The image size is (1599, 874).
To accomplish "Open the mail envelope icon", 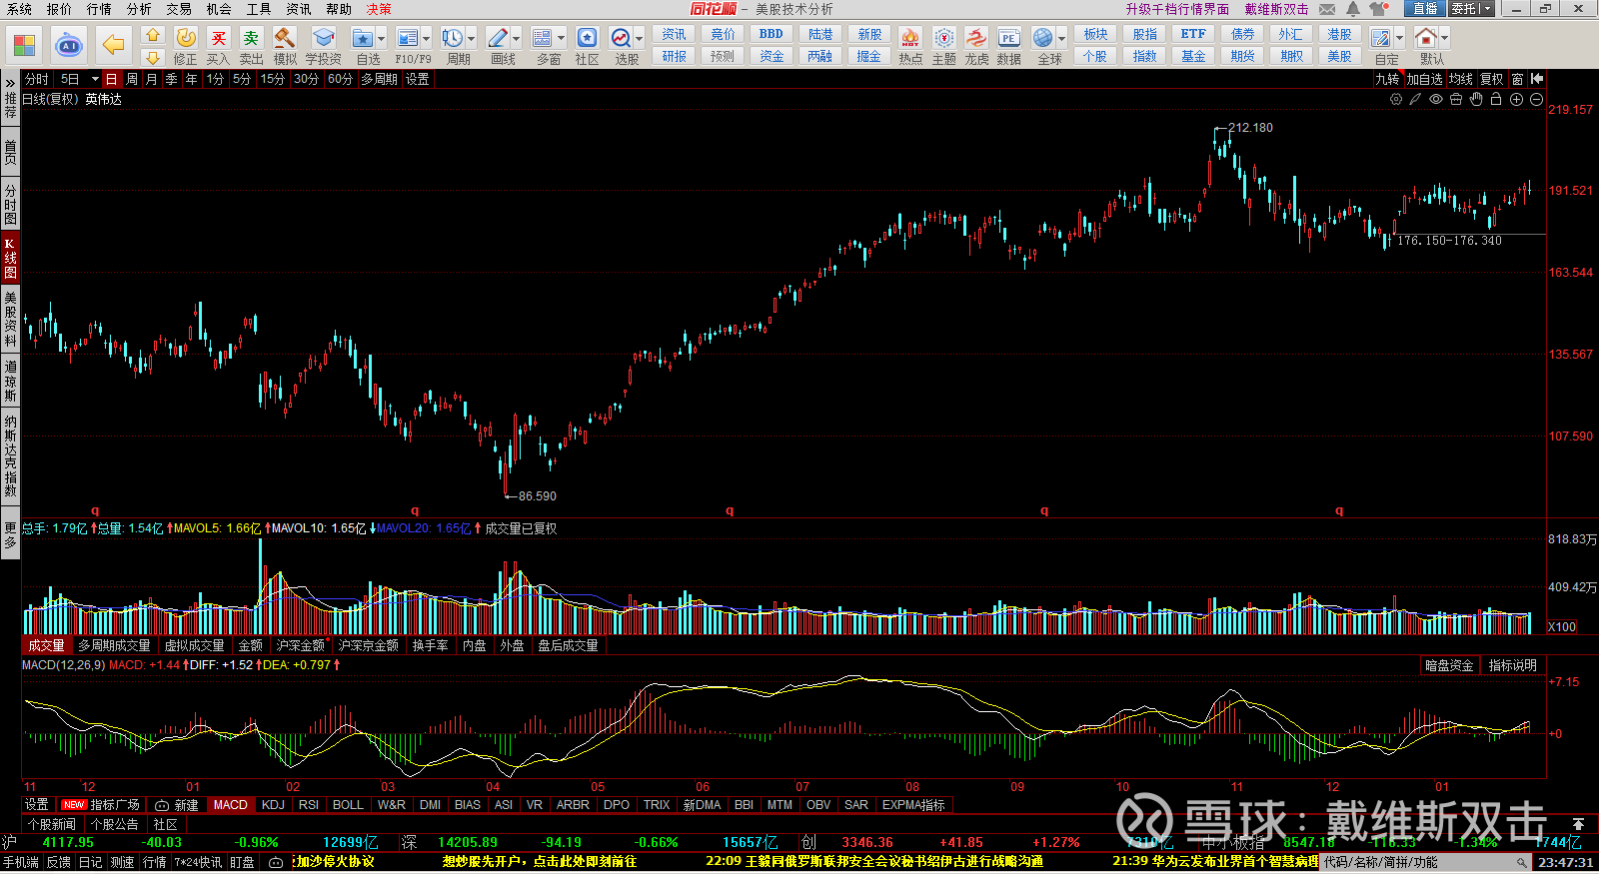I will [x=1327, y=9].
